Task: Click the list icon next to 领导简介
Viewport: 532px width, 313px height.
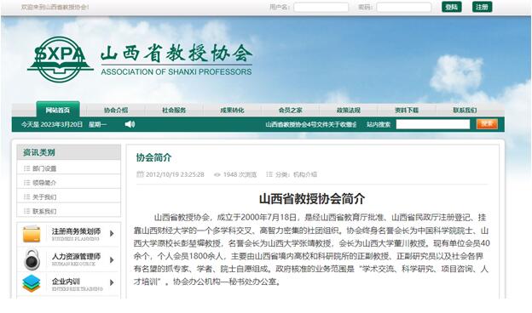Action: (x=26, y=182)
